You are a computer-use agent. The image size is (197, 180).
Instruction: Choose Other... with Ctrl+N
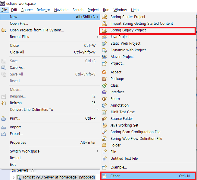point(148,176)
